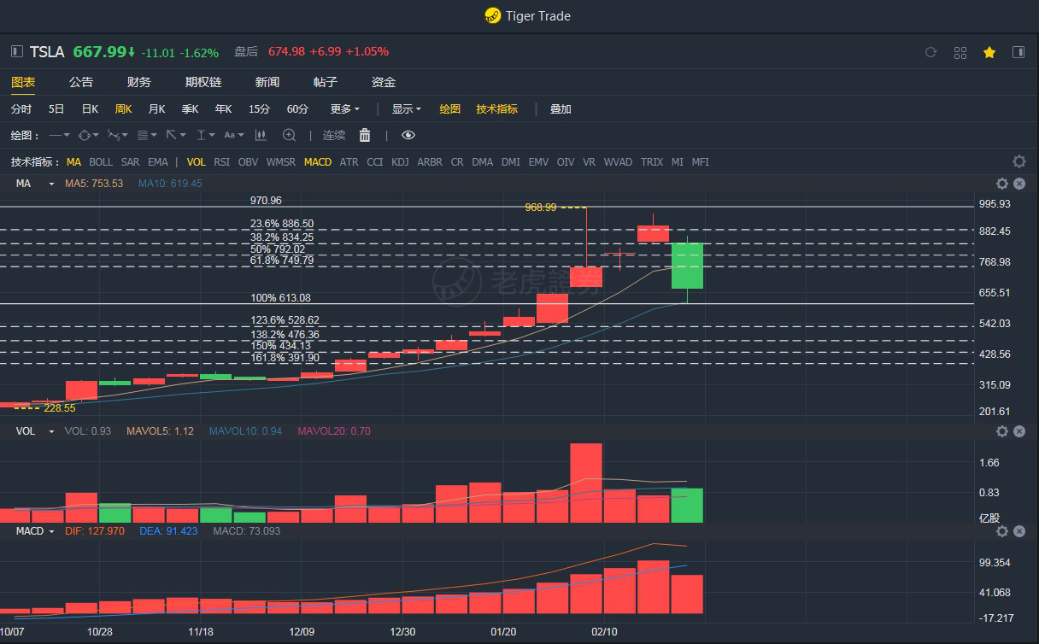The height and width of the screenshot is (644, 1039).
Task: Open the shape drawing tool dropdown
Action: tap(88, 135)
